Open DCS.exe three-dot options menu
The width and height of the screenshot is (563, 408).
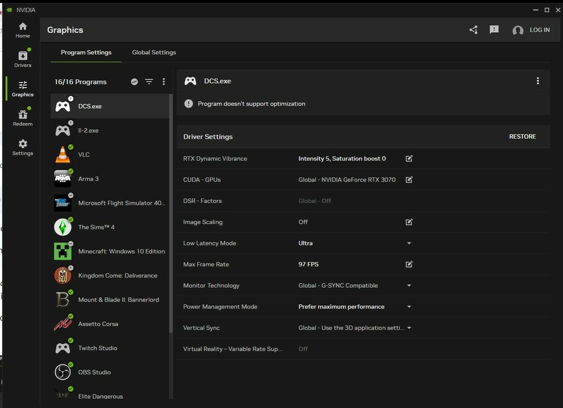click(x=538, y=81)
